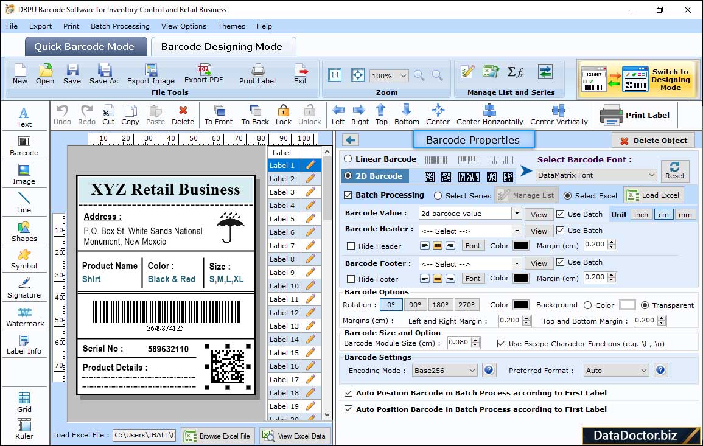Image resolution: width=703 pixels, height=446 pixels.
Task: Click the Lock object tool
Action: click(x=284, y=115)
